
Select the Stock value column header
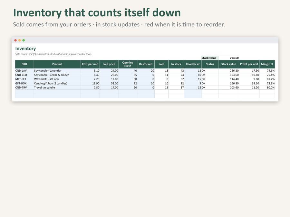coord(229,64)
